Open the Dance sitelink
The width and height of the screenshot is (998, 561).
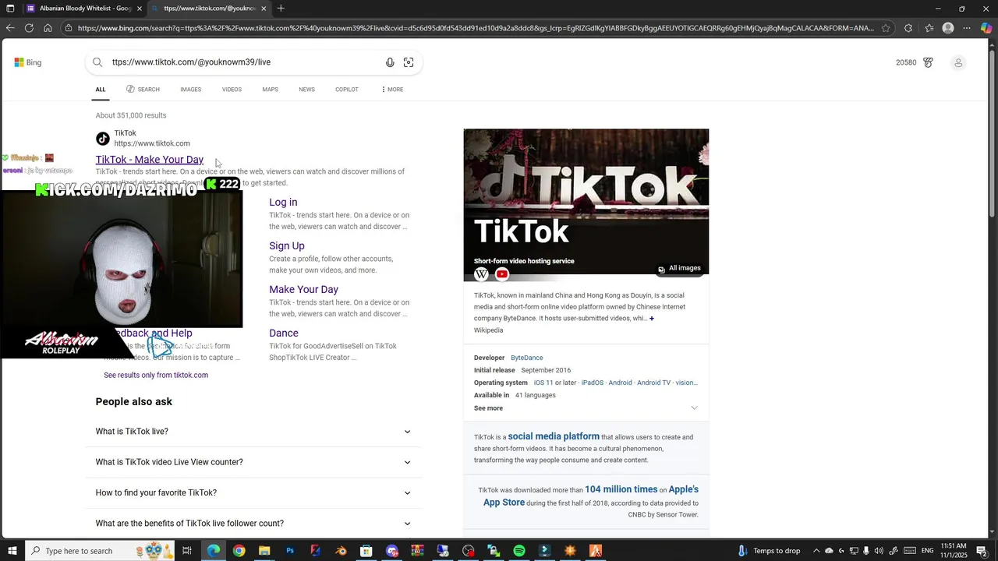coord(284,333)
